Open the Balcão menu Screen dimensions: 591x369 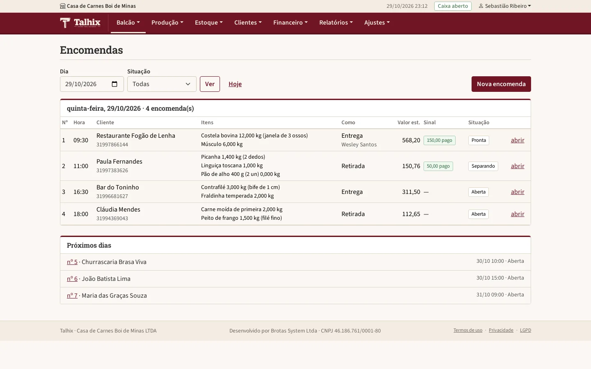[x=128, y=23]
